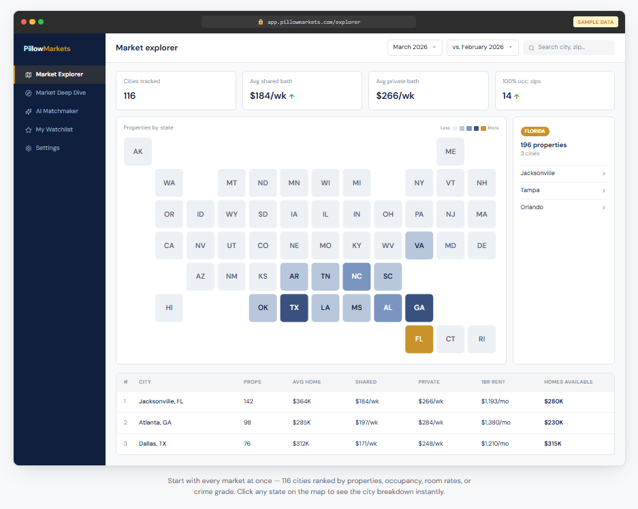Open Jacksonville, FL table row
This screenshot has width=638, height=509.
click(365, 401)
